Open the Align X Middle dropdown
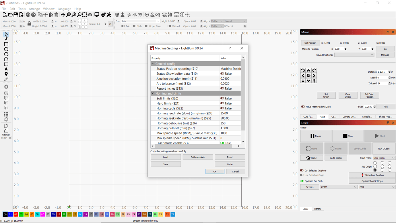Viewport: 396px width, 223px height. click(x=217, y=21)
